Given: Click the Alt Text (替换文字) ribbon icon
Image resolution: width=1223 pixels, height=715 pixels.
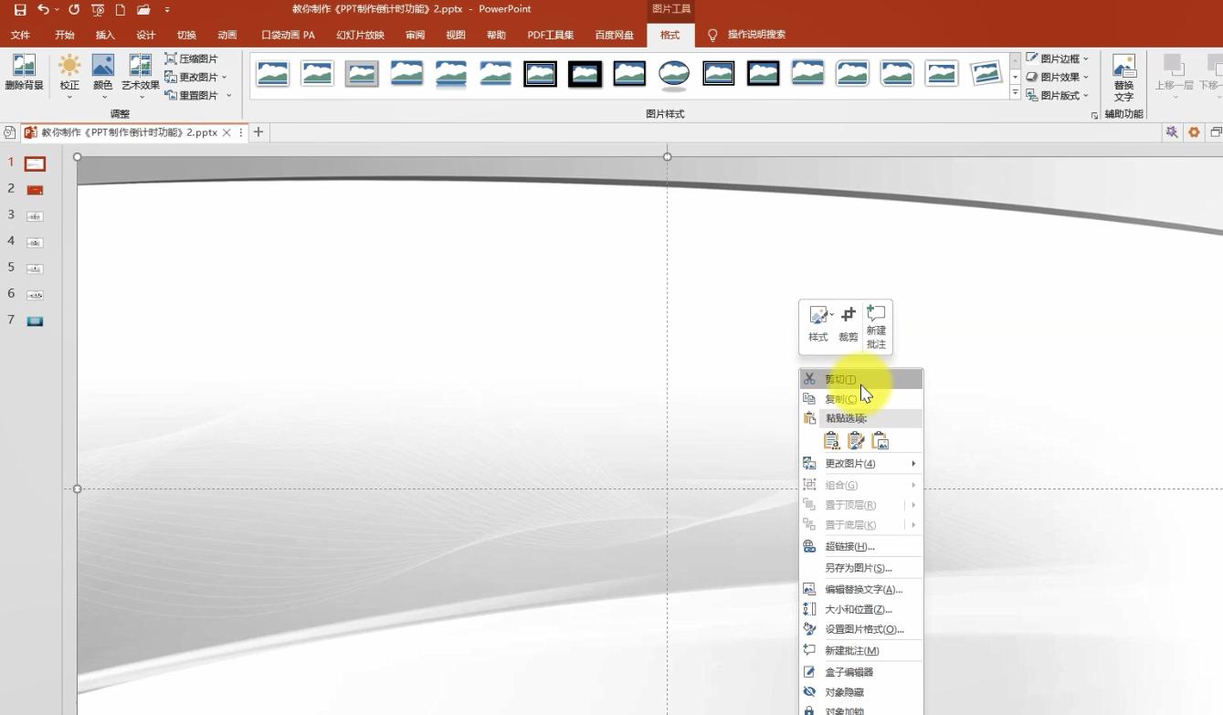Looking at the screenshot, I should tap(1123, 77).
